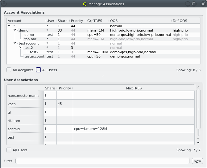Click the demo-qos,normal QOS cell
Screen dimensions: 207x168
(125, 56)
